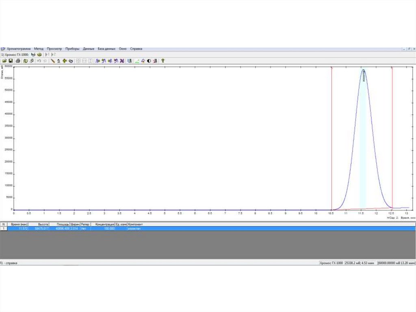Click the crossed-out peaks delete icon
This screenshot has width=416, height=312.
[122, 61]
